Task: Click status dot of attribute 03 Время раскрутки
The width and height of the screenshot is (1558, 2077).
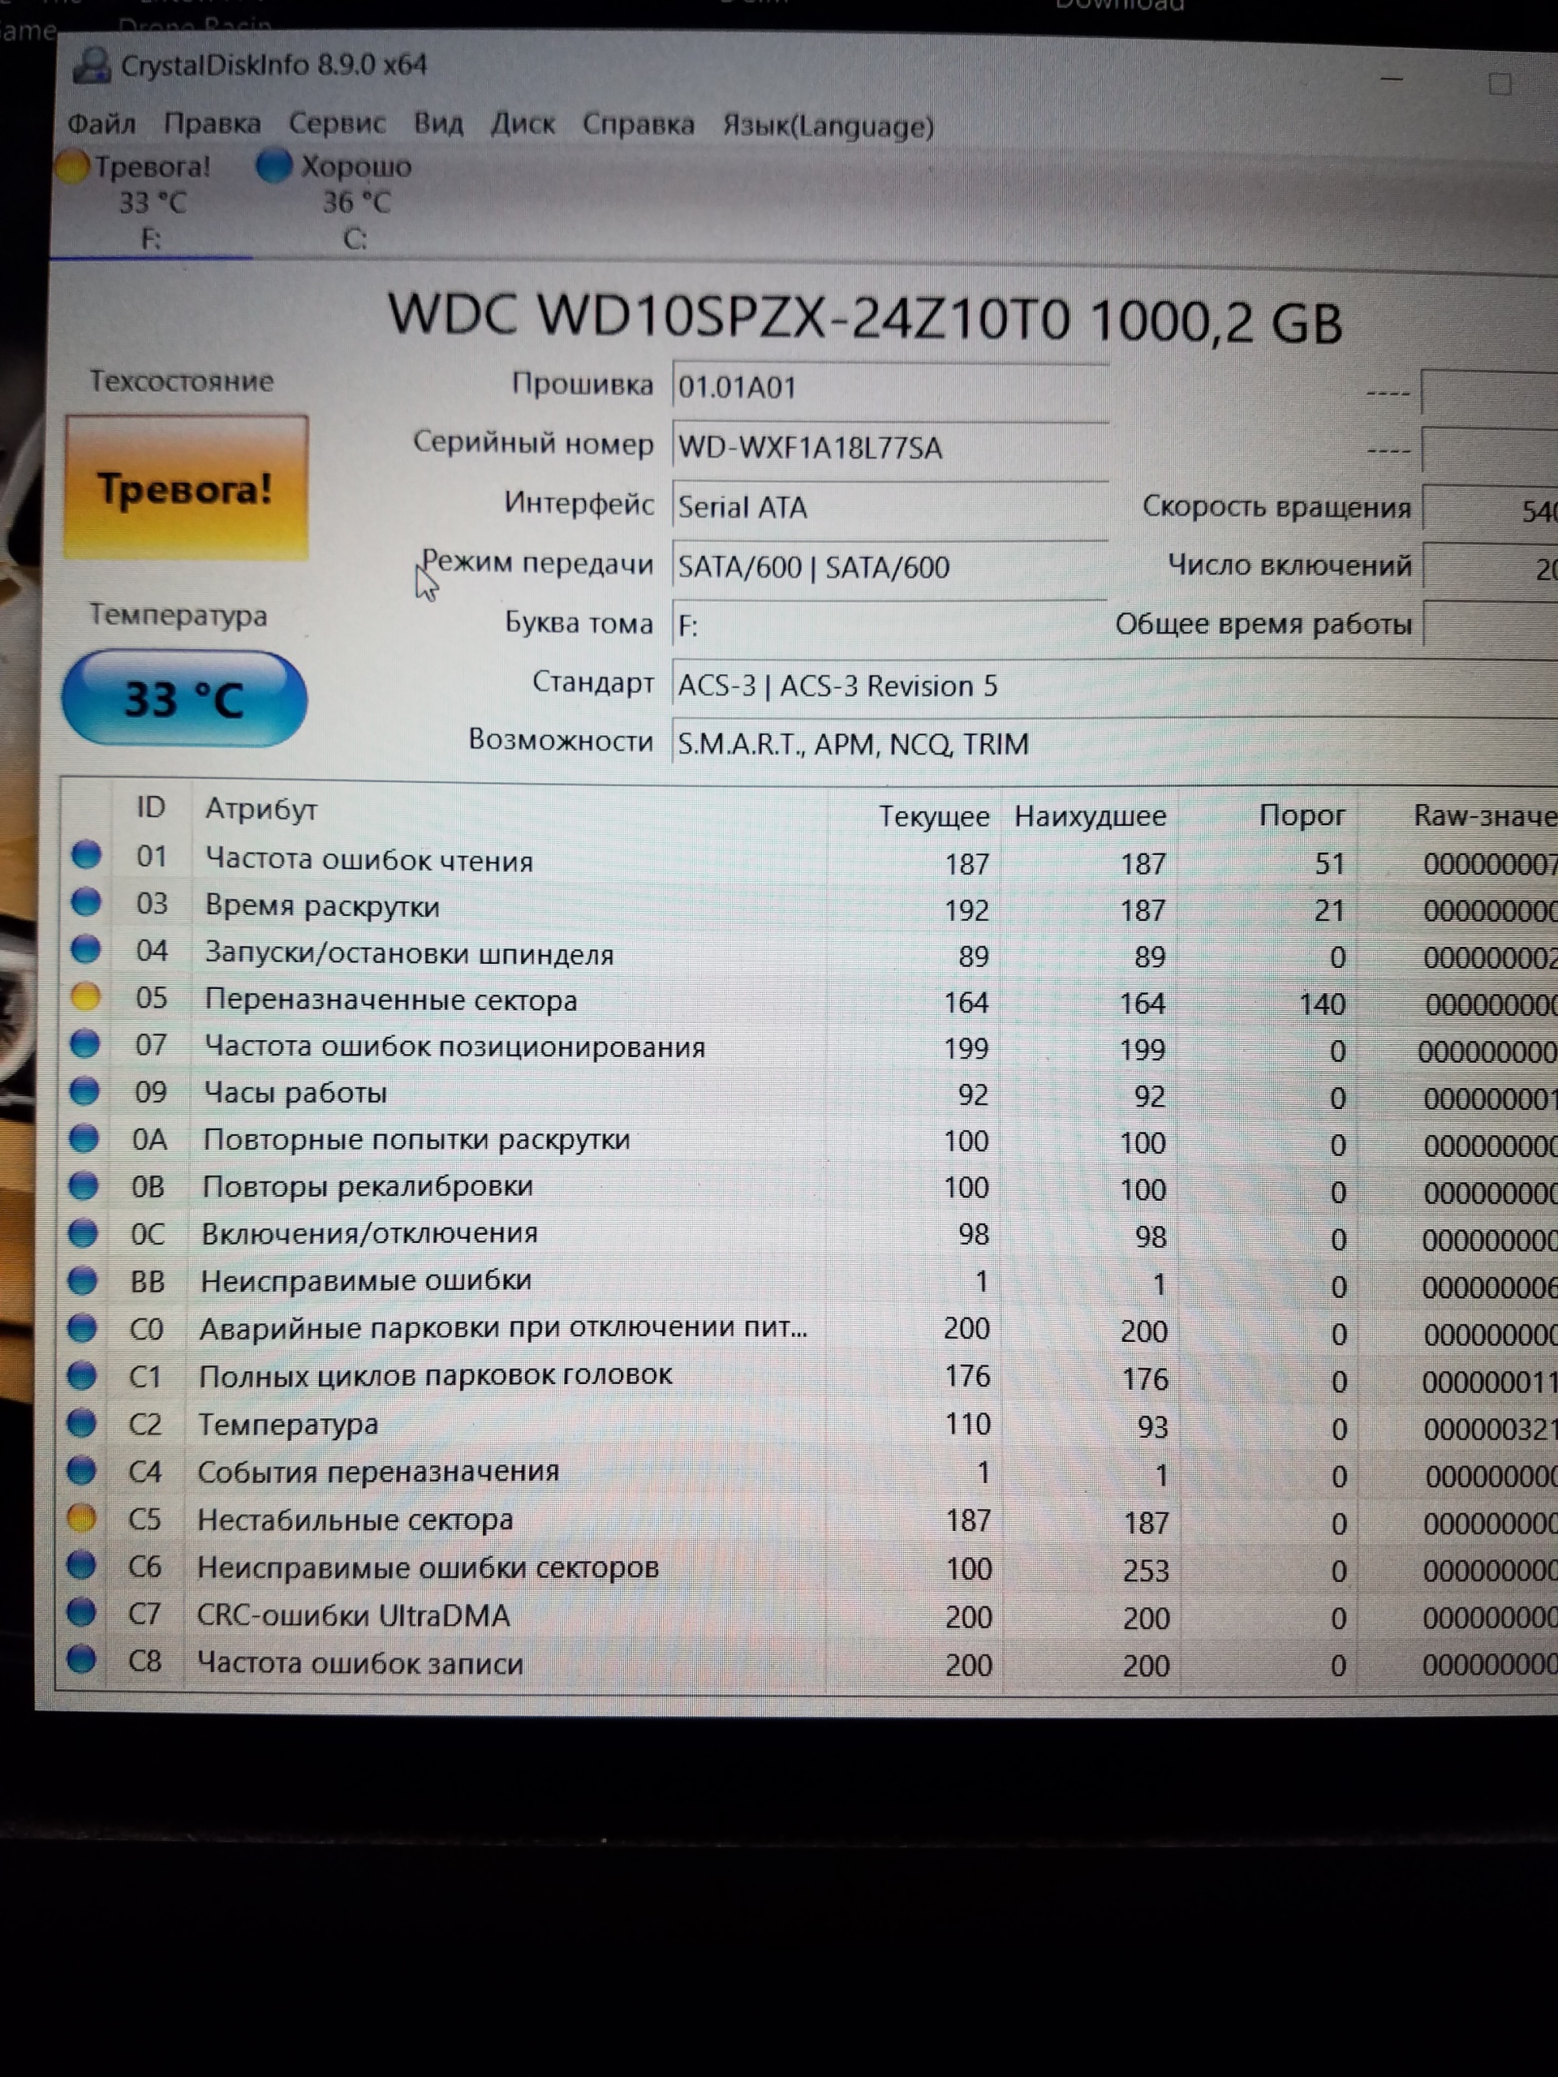Action: point(86,901)
